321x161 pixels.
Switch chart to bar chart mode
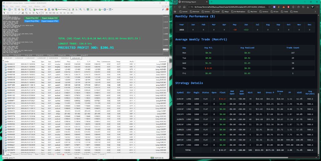click(70, 9)
